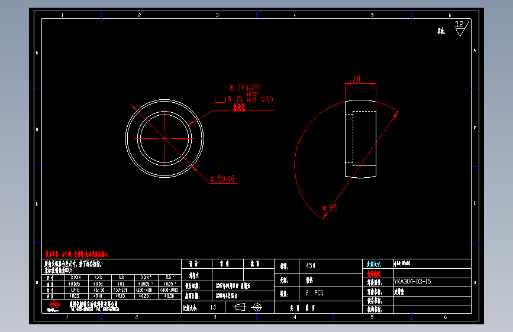Image resolution: width=513 pixels, height=332 pixels.
Task: Select the 2 PCS quantity value
Action: (314, 293)
